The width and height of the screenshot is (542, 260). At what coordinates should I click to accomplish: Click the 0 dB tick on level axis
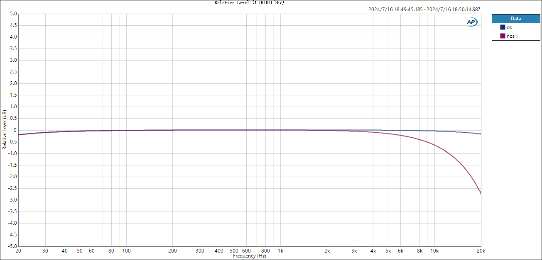point(15,130)
